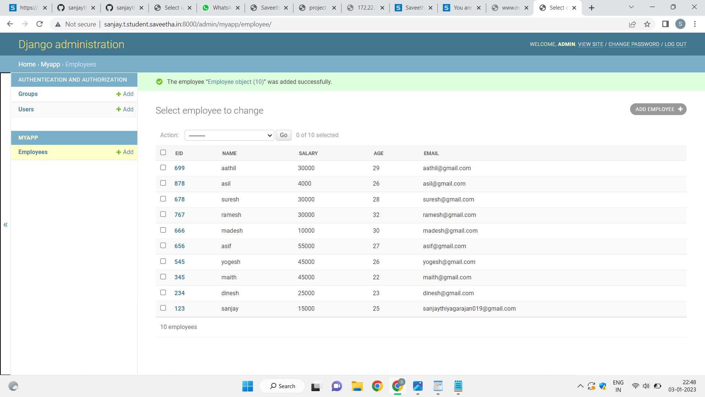Select the checkbox for sanjay's row
Viewport: 705px width, 397px height.
coord(163,308)
